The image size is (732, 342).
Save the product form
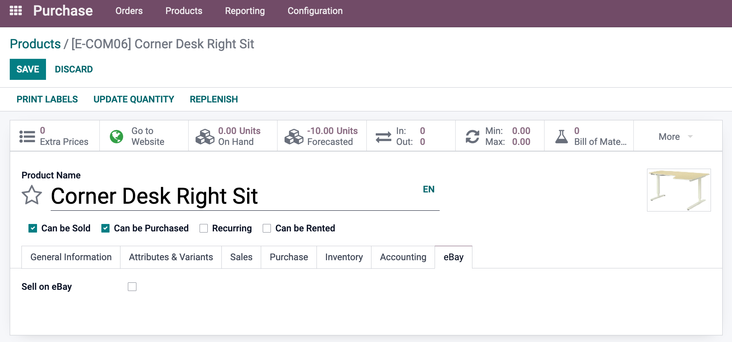click(28, 69)
